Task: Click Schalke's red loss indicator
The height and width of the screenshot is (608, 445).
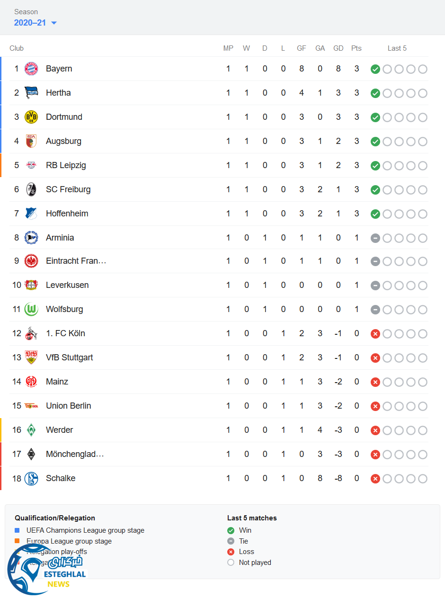Action: (375, 479)
